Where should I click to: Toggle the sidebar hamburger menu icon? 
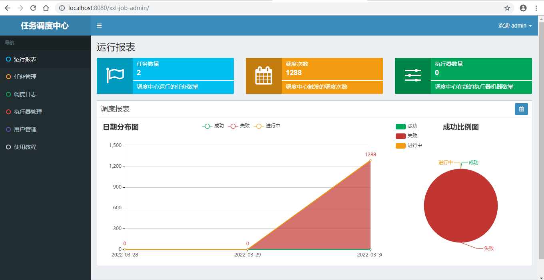click(x=99, y=26)
